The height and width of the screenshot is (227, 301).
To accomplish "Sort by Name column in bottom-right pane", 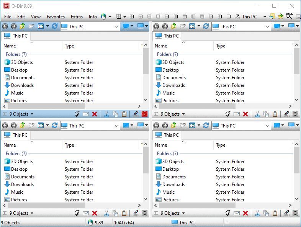I will pos(183,145).
